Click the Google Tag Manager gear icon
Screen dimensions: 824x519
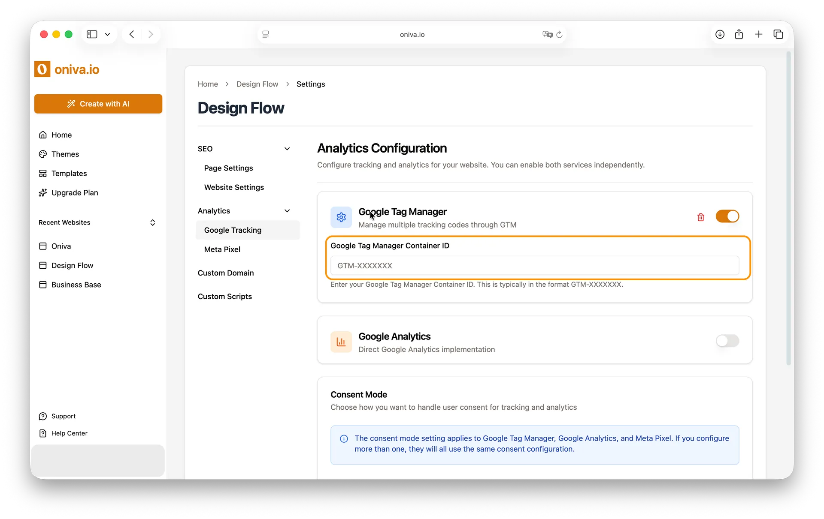[341, 217]
